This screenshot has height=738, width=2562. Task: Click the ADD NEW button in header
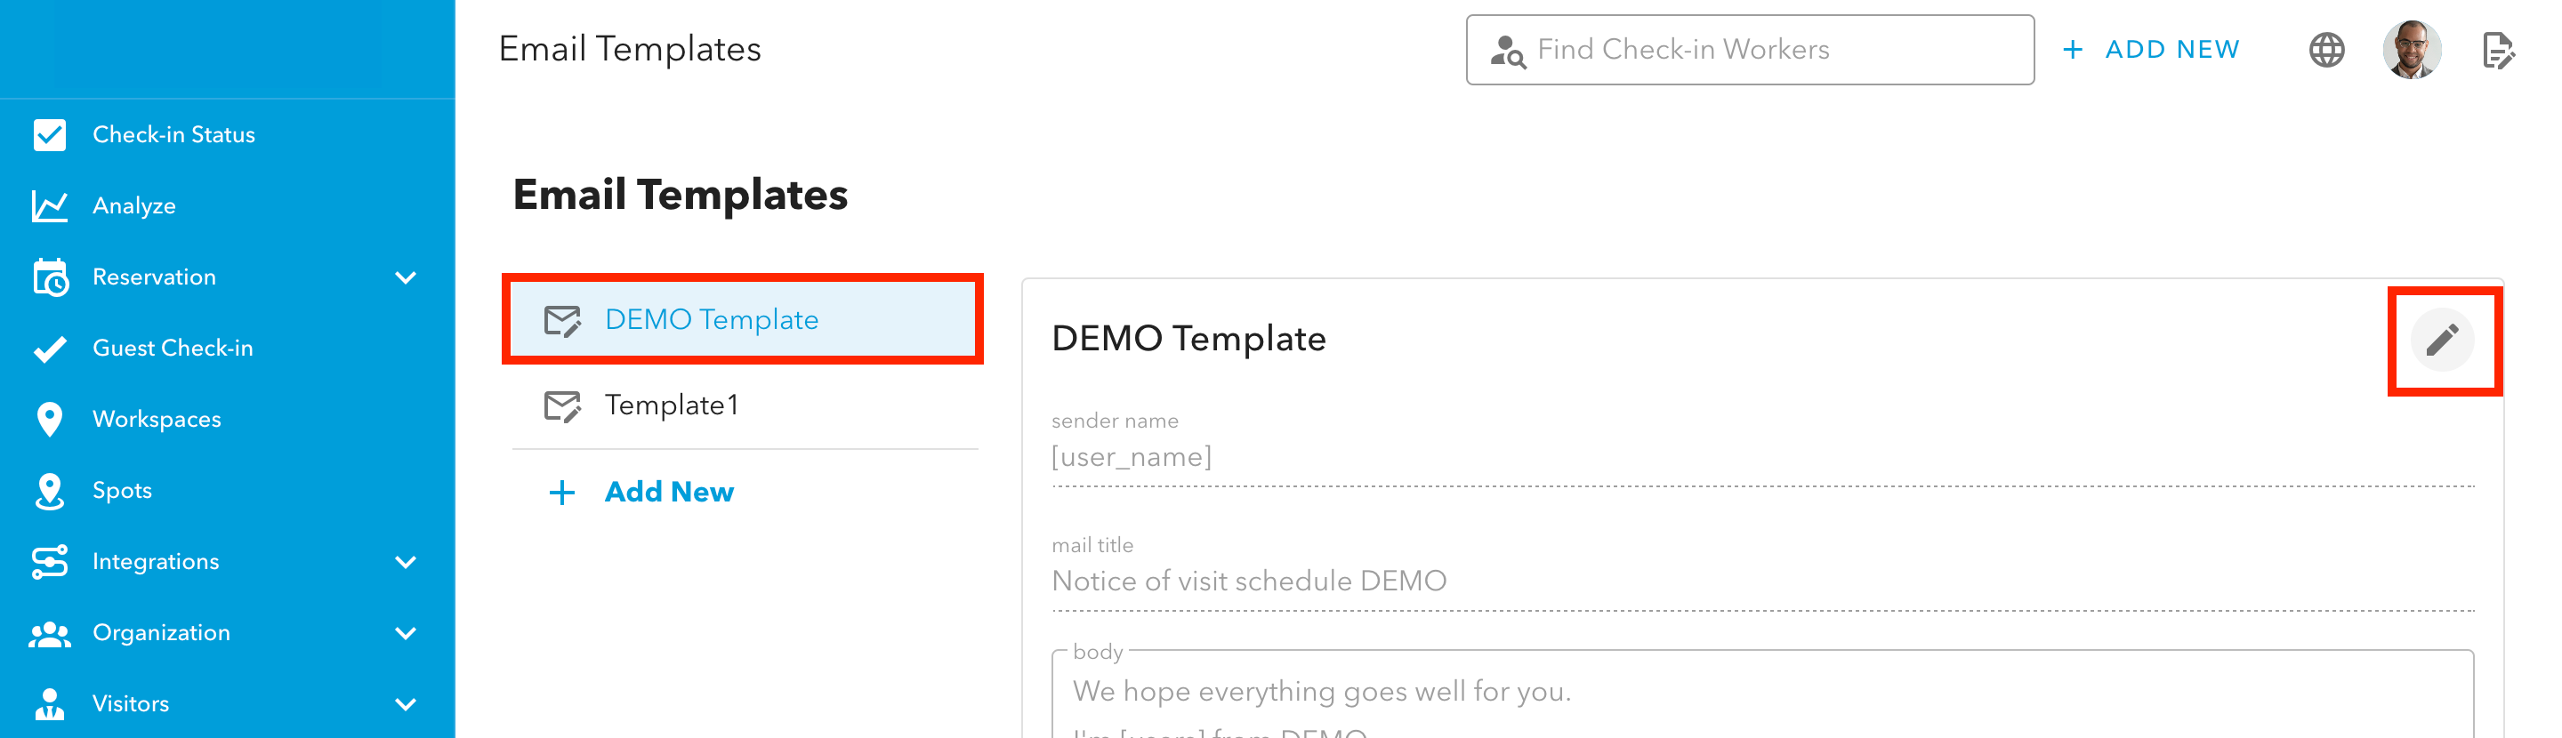click(x=2151, y=50)
